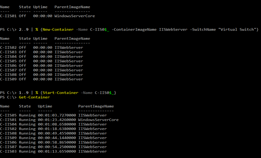
Task: Click the New-Container cmdlet text
Action: (x=58, y=30)
